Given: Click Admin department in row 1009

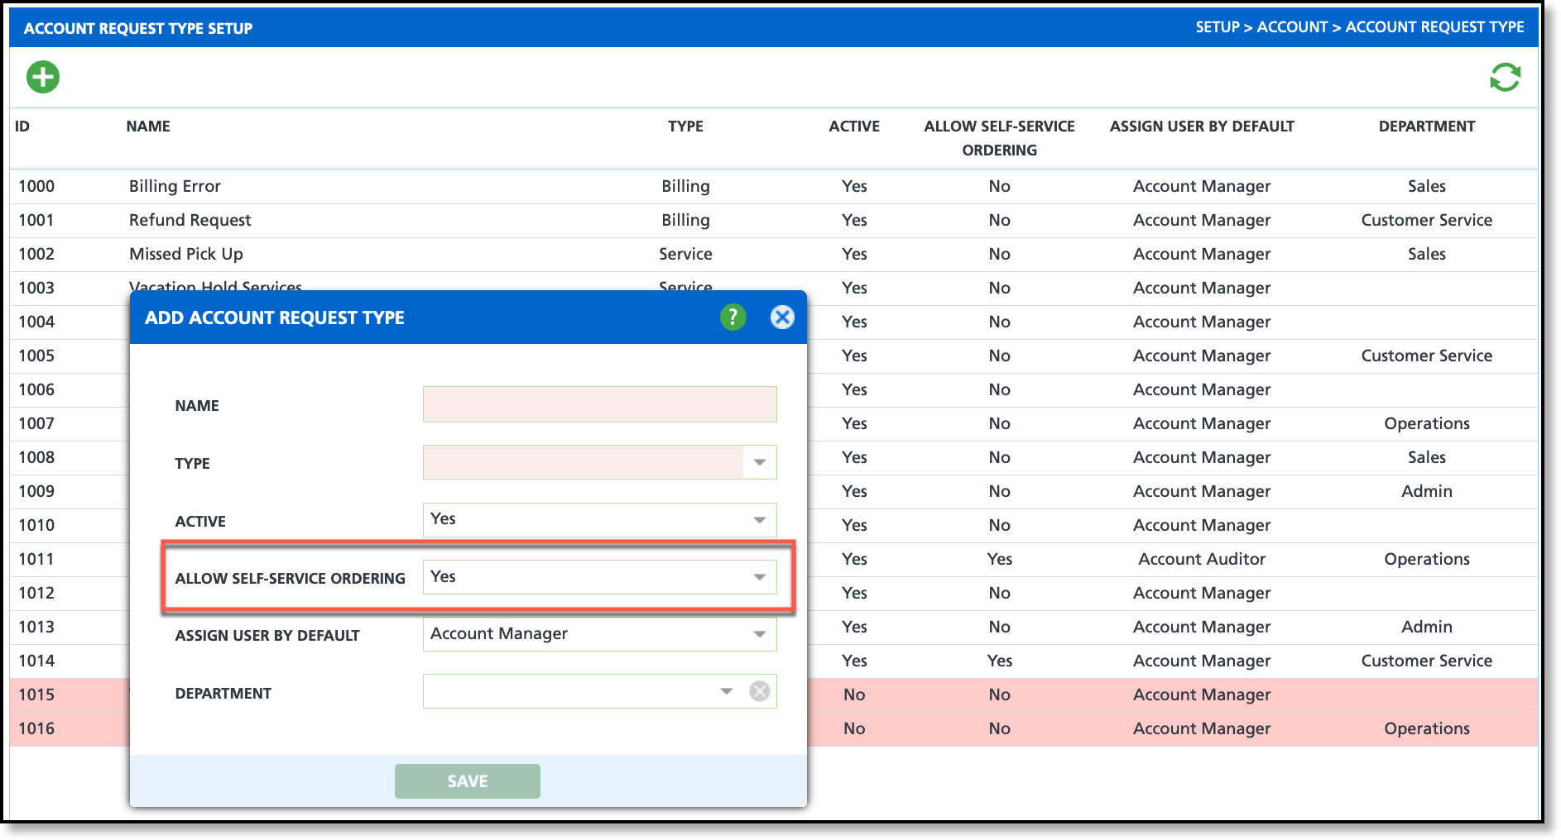Looking at the screenshot, I should pos(1427,491).
